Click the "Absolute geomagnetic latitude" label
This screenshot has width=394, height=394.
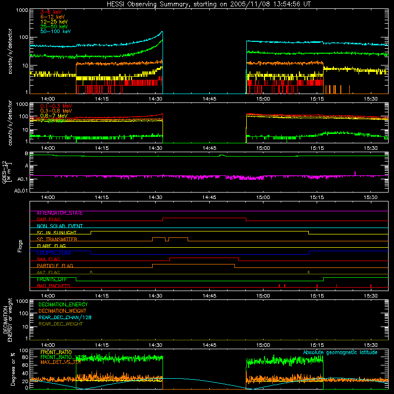click(x=340, y=353)
